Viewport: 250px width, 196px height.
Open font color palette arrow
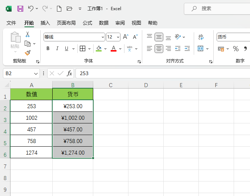click(120, 49)
